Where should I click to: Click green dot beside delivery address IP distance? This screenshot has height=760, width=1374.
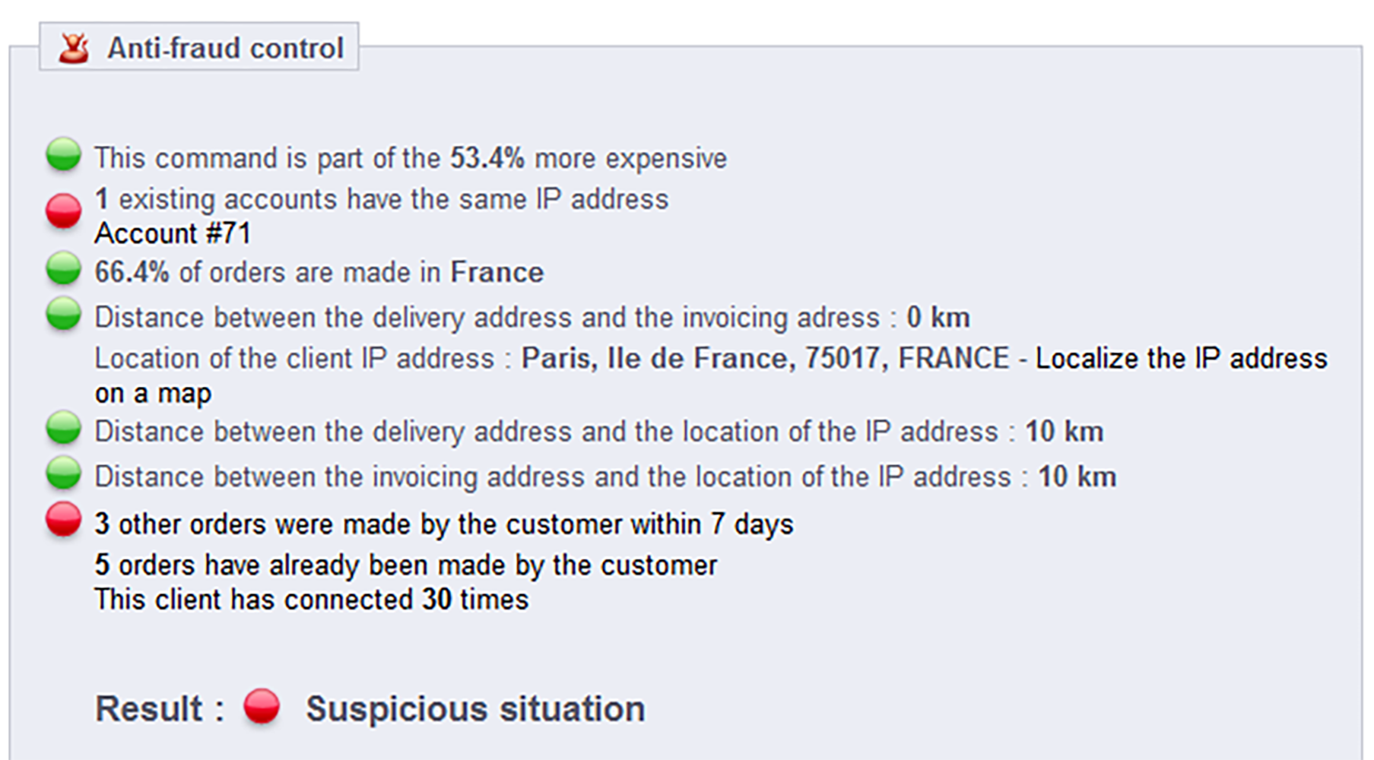[x=63, y=428]
